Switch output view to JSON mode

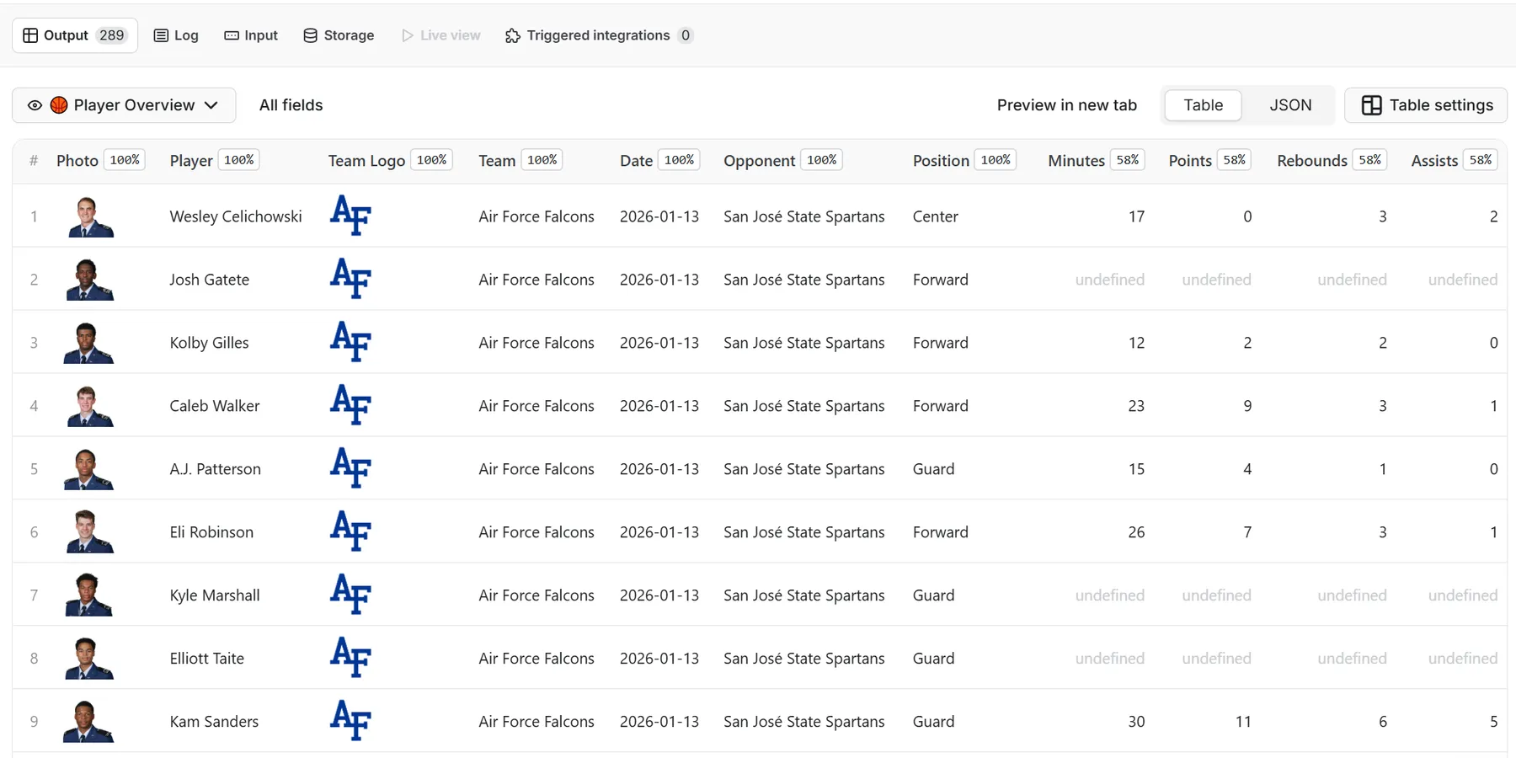click(x=1290, y=105)
